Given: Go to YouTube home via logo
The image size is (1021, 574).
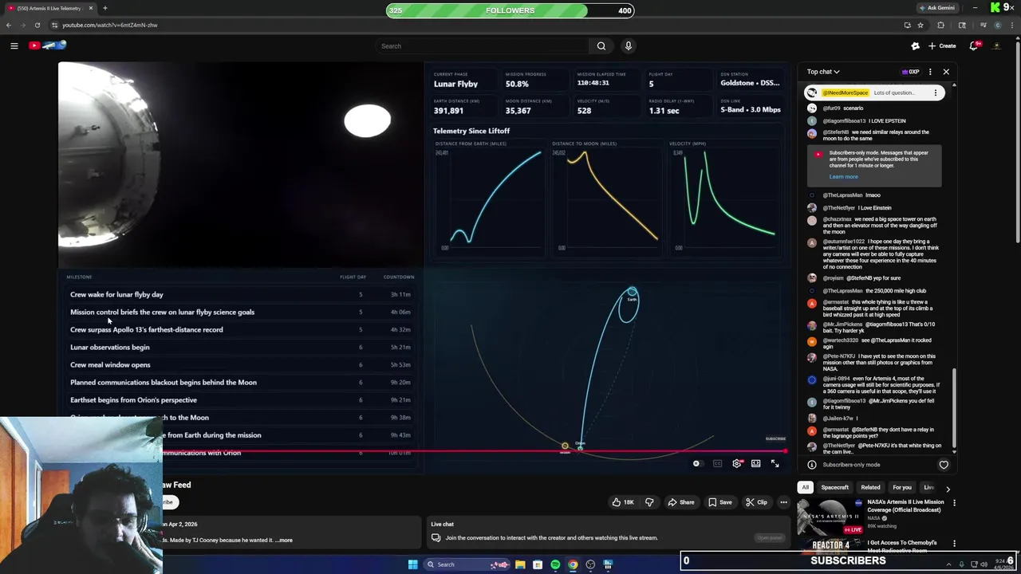Looking at the screenshot, I should click(48, 45).
